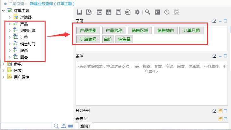Clear the 条件 panel with eraser icon
Image resolution: width=231 pixels, height=130 pixels.
pos(214,56)
